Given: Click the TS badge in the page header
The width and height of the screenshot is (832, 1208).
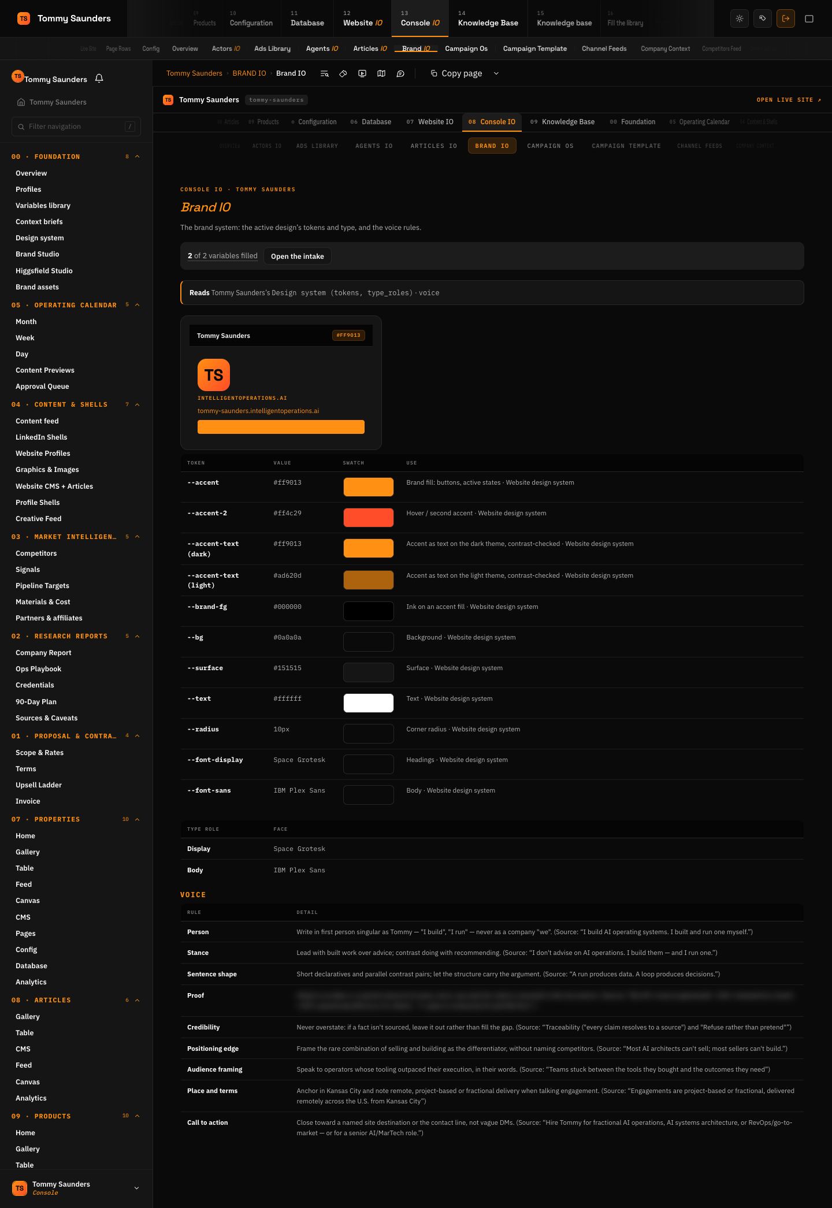Looking at the screenshot, I should [x=168, y=100].
